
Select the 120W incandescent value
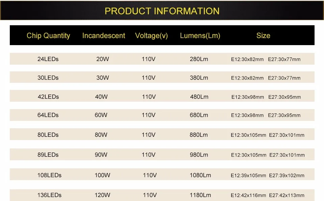pos(103,195)
